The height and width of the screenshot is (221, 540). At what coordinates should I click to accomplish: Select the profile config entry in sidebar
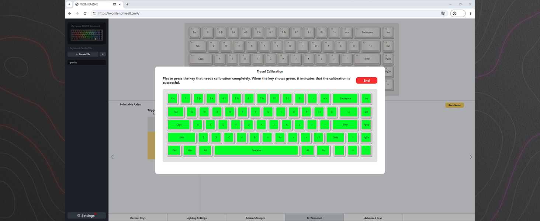[86, 63]
